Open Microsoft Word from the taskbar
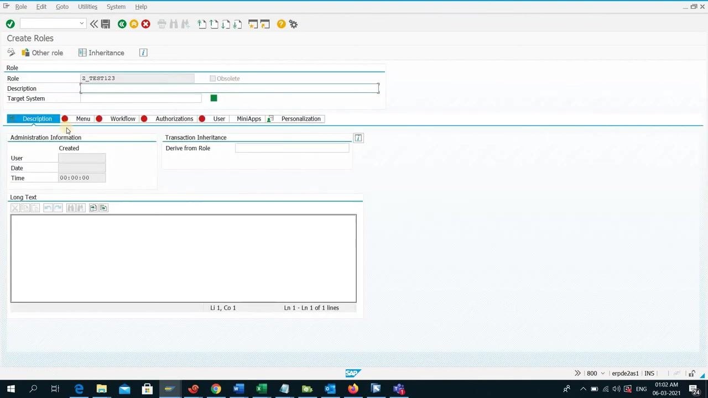The height and width of the screenshot is (398, 708). click(238, 389)
